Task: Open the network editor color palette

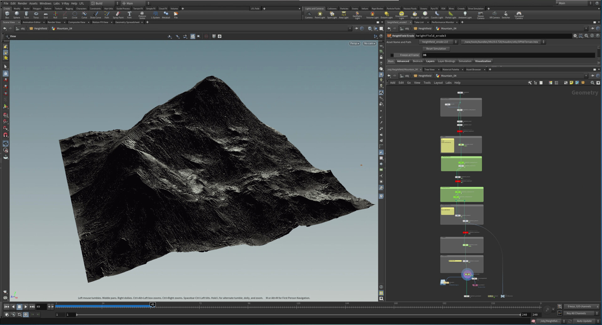Action: coord(551,83)
